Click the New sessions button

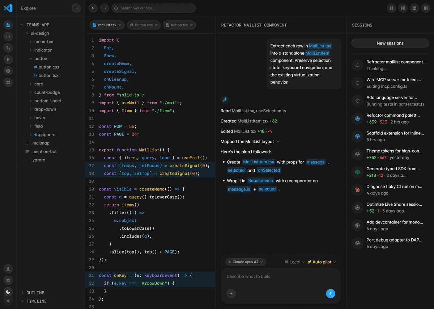390,43
